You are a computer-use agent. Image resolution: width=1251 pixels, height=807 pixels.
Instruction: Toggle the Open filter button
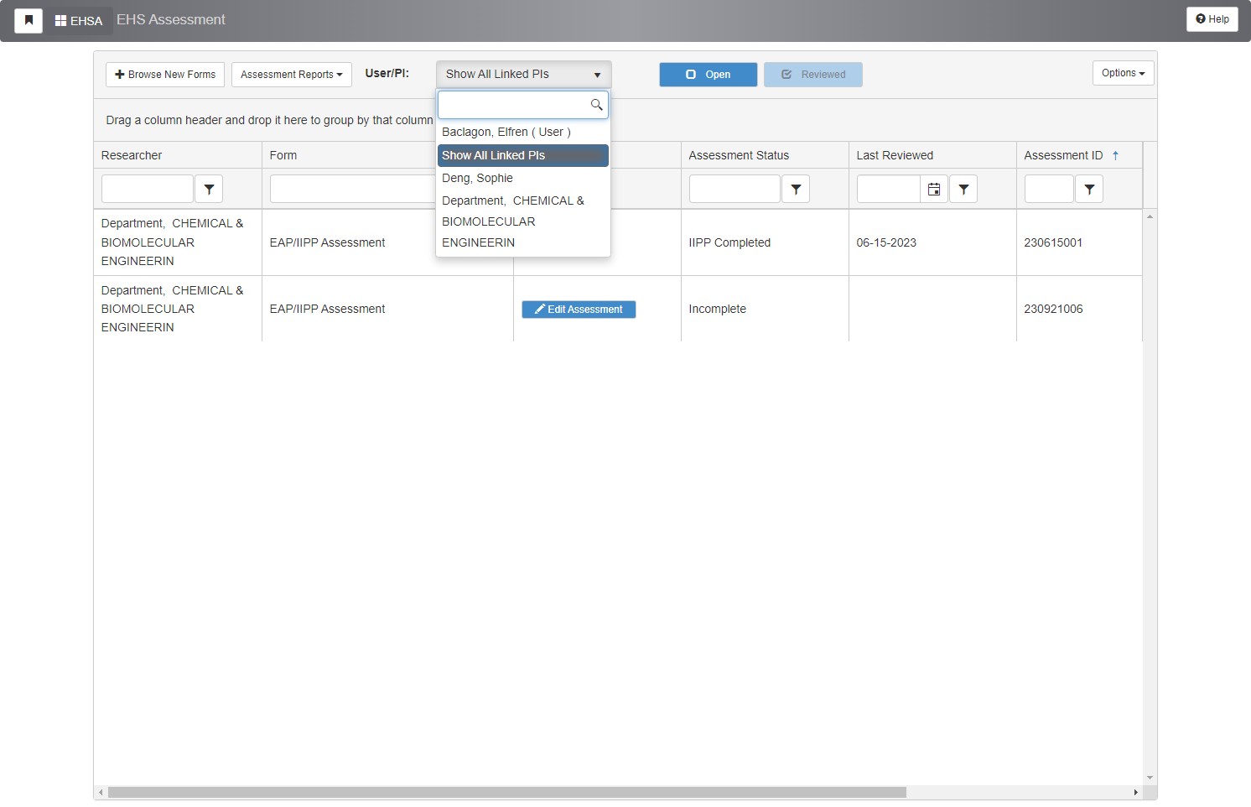[x=709, y=75]
